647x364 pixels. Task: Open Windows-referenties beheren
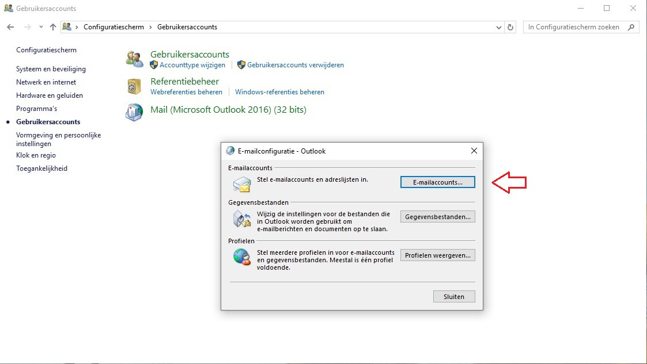click(279, 92)
